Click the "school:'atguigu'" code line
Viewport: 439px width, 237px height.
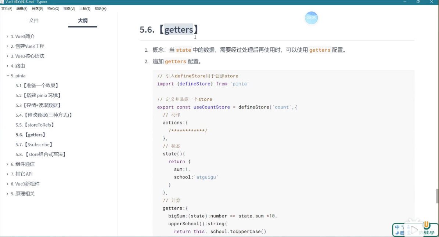(x=196, y=177)
